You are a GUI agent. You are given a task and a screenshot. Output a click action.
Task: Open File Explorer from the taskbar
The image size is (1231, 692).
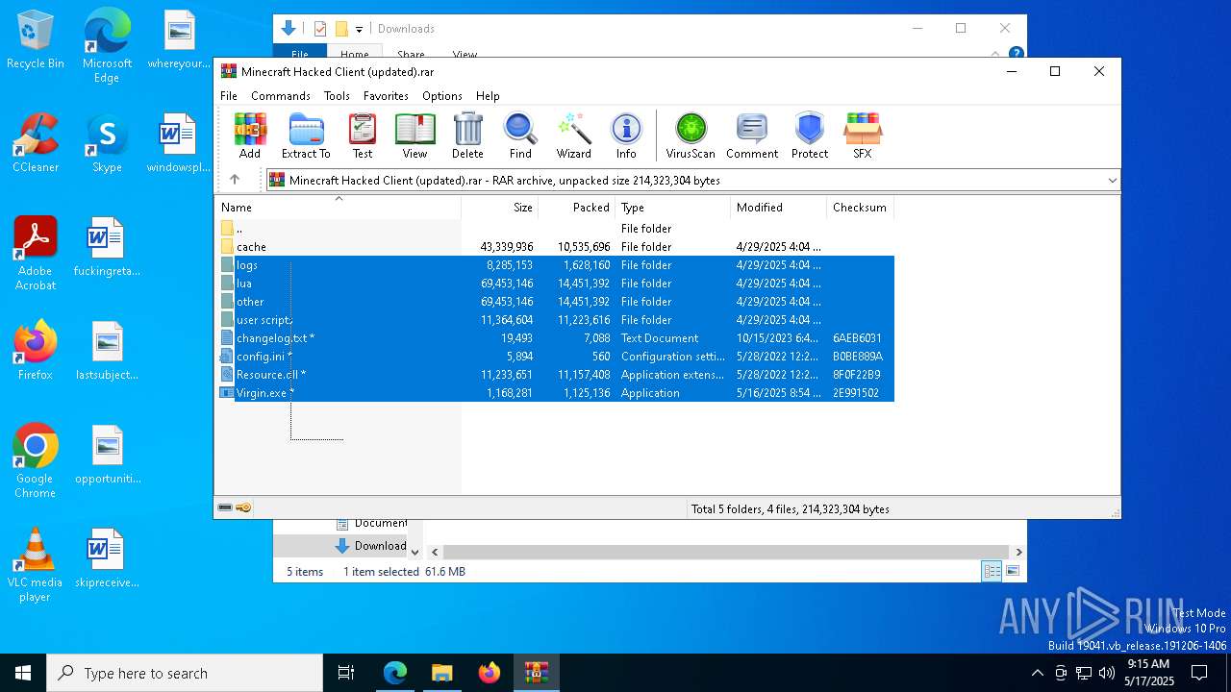(x=441, y=673)
